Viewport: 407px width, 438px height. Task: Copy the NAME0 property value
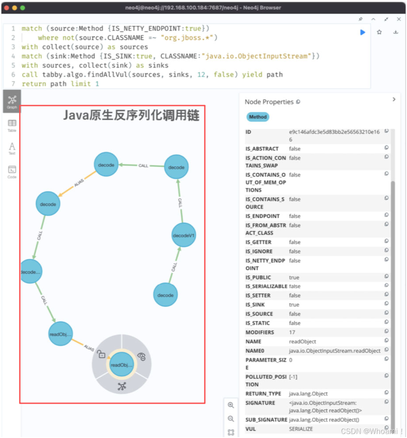tap(387, 350)
